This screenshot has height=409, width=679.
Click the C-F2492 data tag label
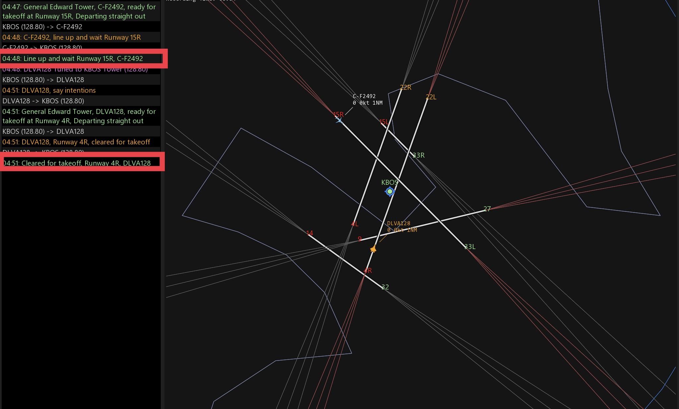(x=364, y=96)
